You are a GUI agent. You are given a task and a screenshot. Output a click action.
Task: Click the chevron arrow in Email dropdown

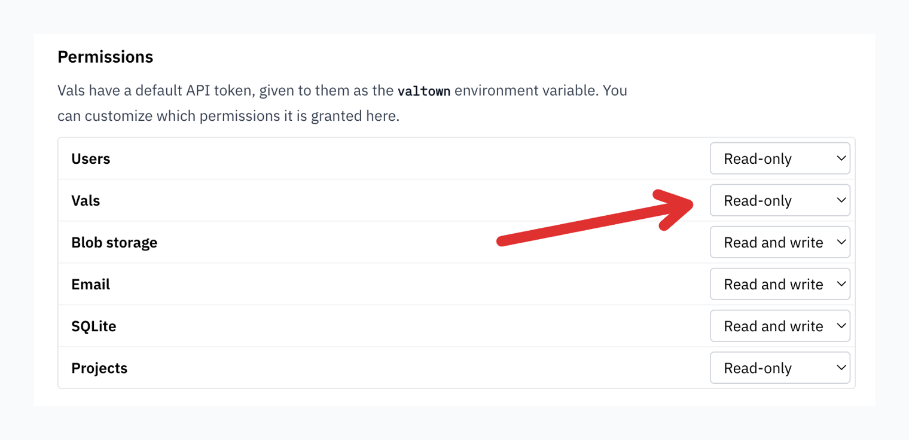tap(841, 284)
